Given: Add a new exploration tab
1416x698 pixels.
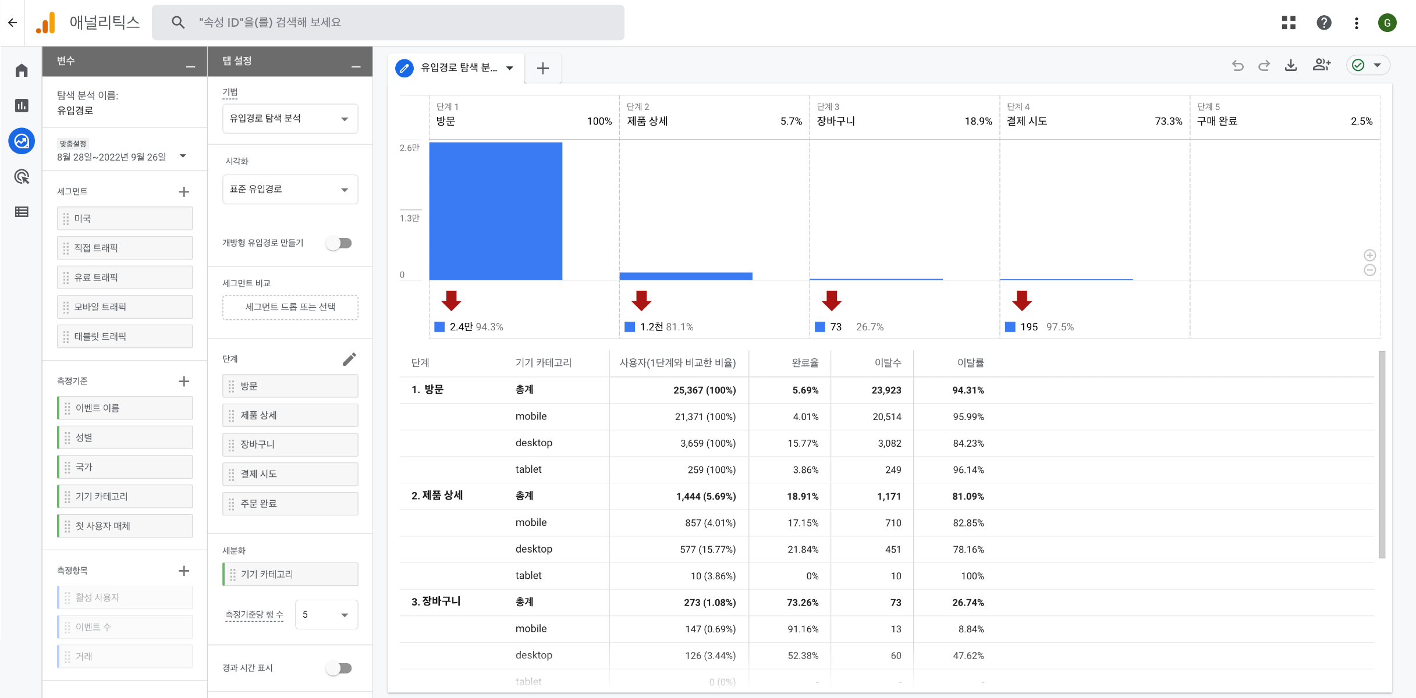Looking at the screenshot, I should [x=542, y=68].
